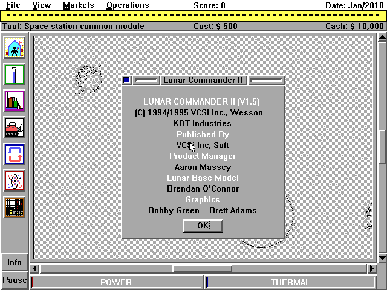Click the THERMAL status bar

click(x=290, y=282)
